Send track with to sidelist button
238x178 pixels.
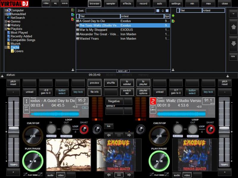coord(127,83)
